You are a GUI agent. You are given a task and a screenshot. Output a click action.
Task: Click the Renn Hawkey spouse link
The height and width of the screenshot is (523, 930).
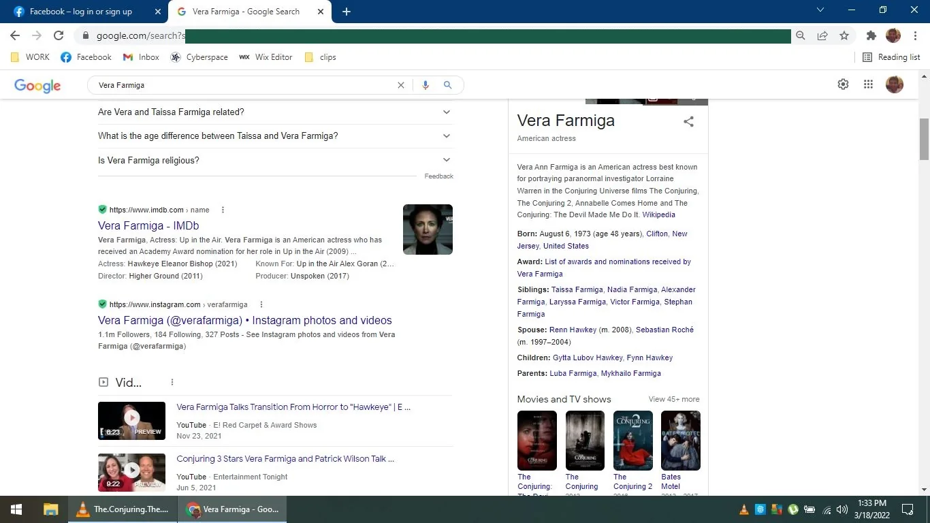pyautogui.click(x=573, y=330)
